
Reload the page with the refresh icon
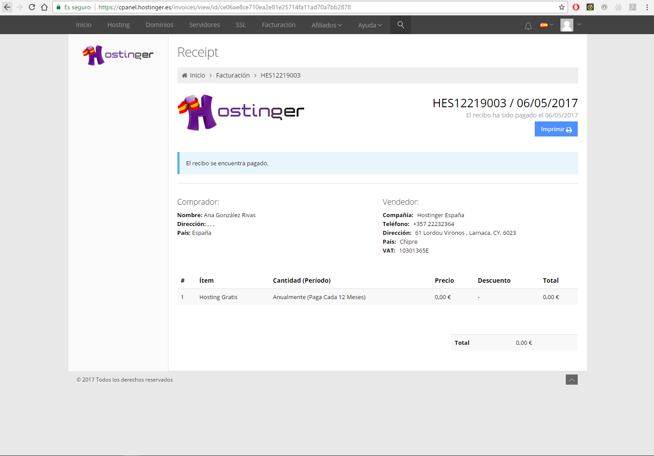(32, 7)
